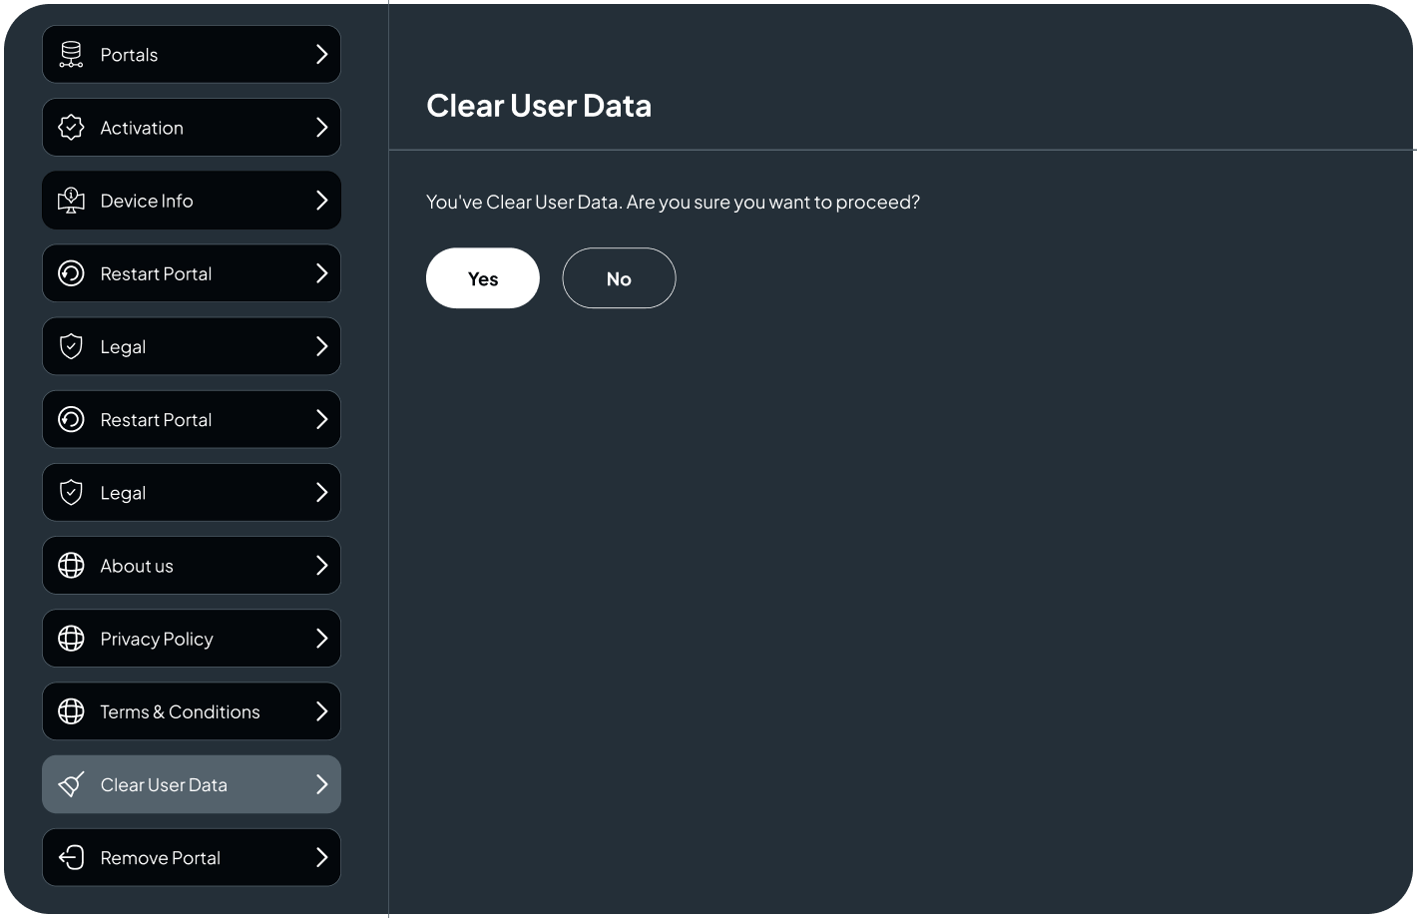Click the About us globe icon
This screenshot has width=1417, height=918.
(x=71, y=566)
